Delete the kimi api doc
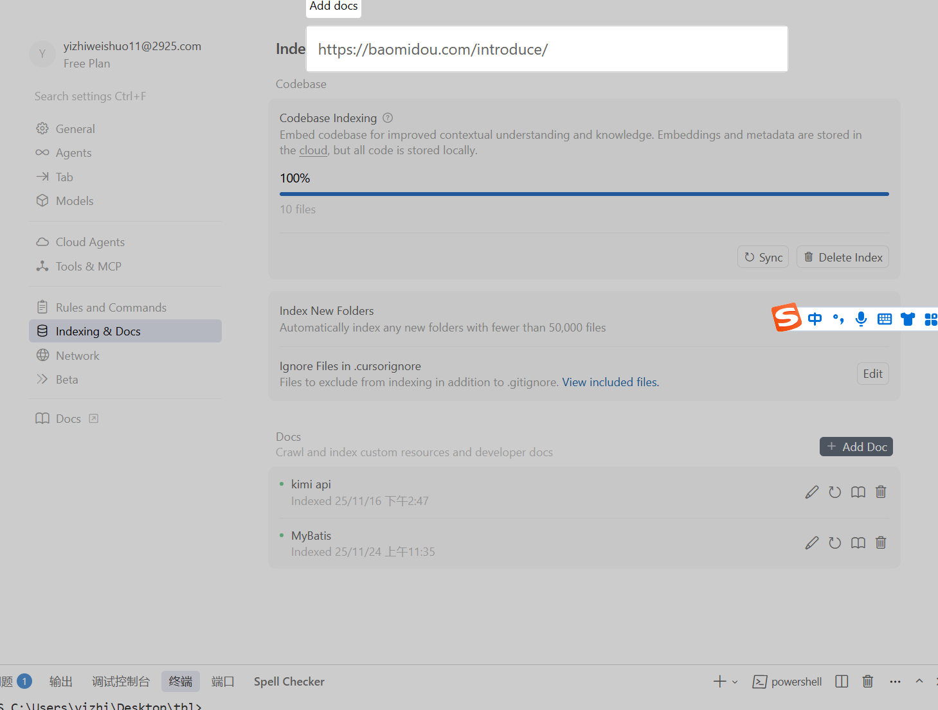This screenshot has width=938, height=710. pyautogui.click(x=881, y=492)
